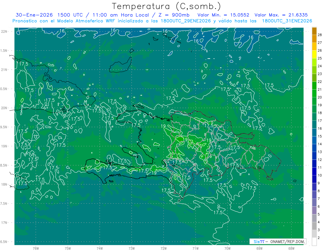Image resolution: width=327 pixels, height=252 pixels.
Task: Click the '14' value on color legend
Action: coord(320,144)
